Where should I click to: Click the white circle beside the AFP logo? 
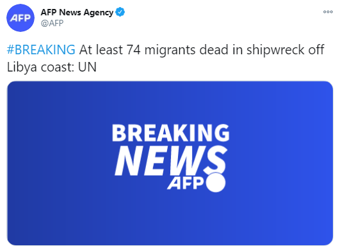click(x=216, y=183)
